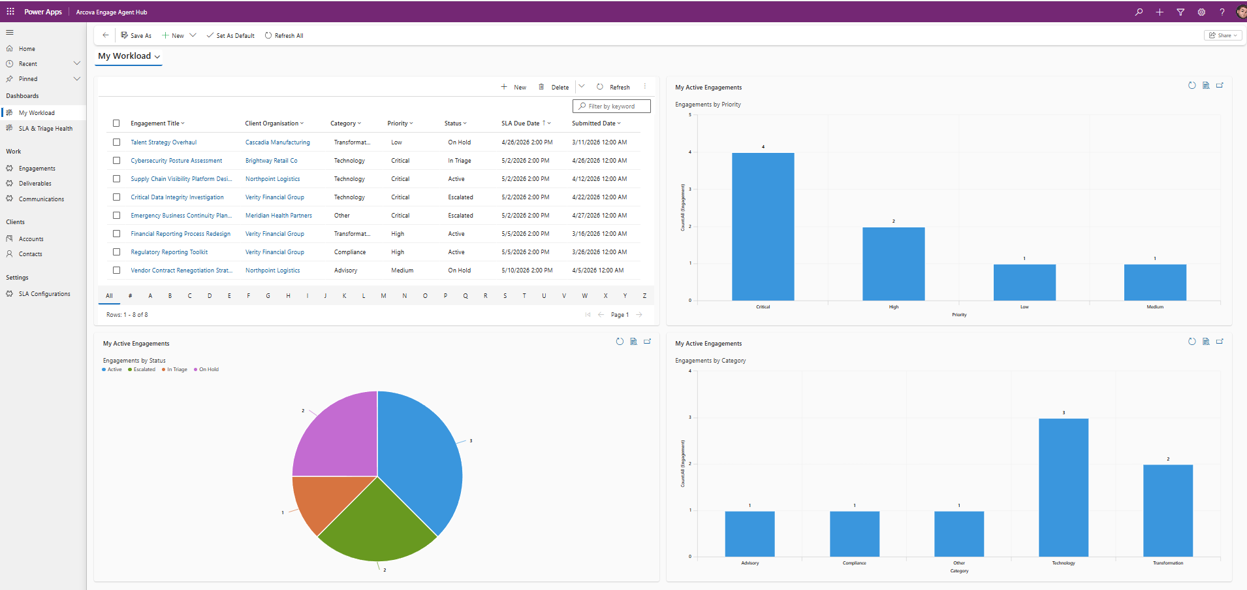Expand the Engagements by Category chart
Screen dimensions: 1247x590
1220,342
